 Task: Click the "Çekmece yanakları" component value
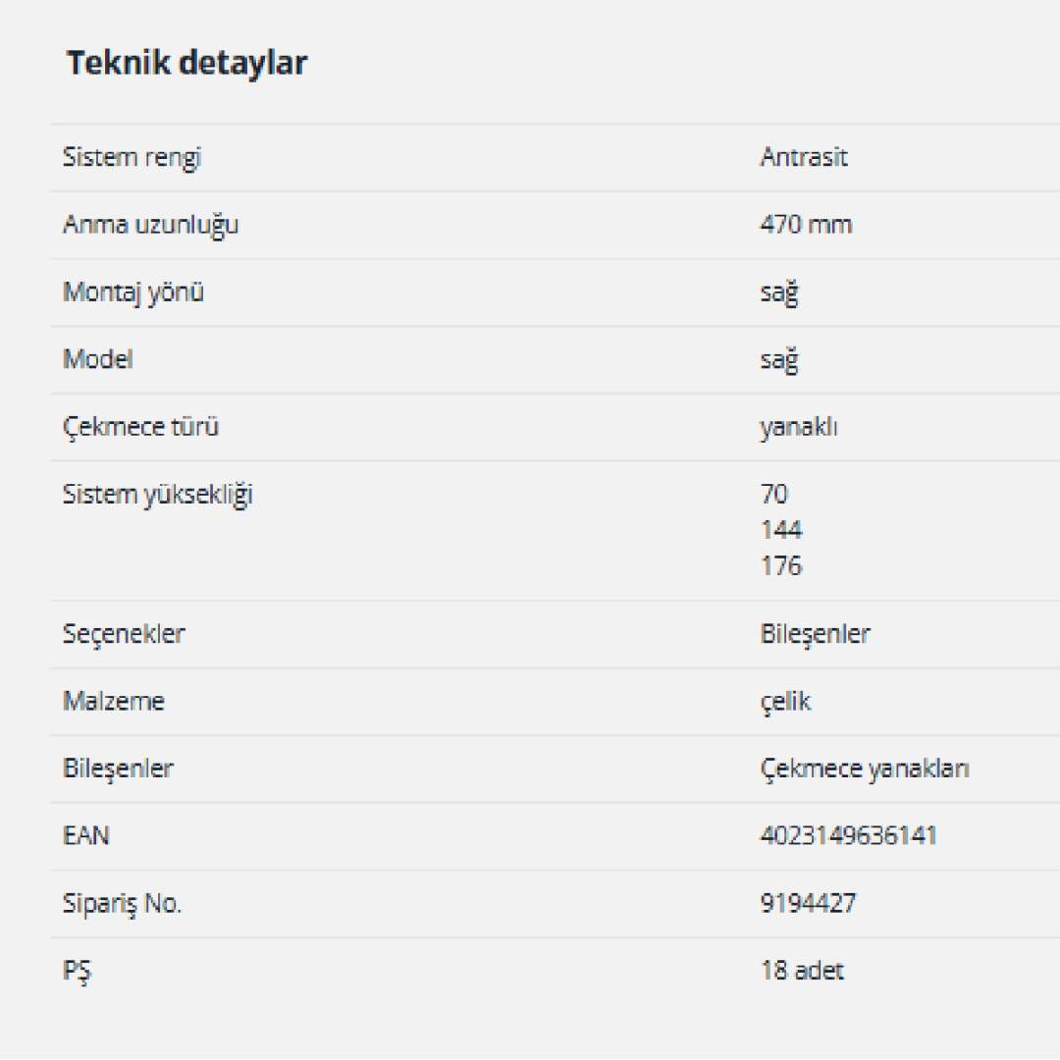click(864, 768)
